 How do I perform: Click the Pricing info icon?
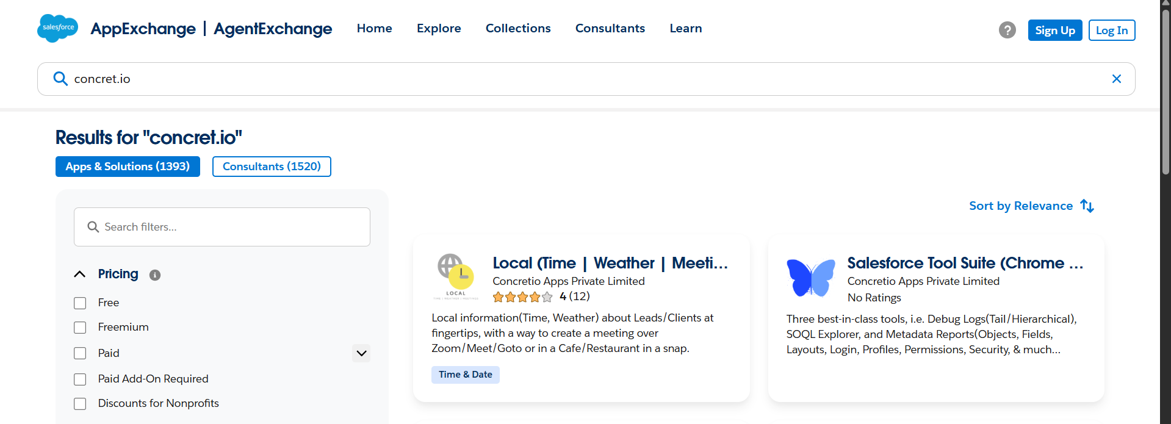tap(155, 275)
